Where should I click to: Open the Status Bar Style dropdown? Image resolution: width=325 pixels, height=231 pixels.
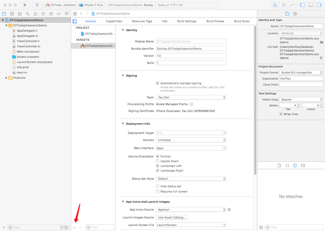191,179
